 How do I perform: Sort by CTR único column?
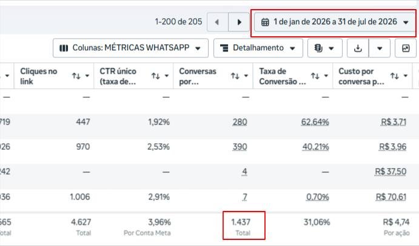pyautogui.click(x=155, y=76)
